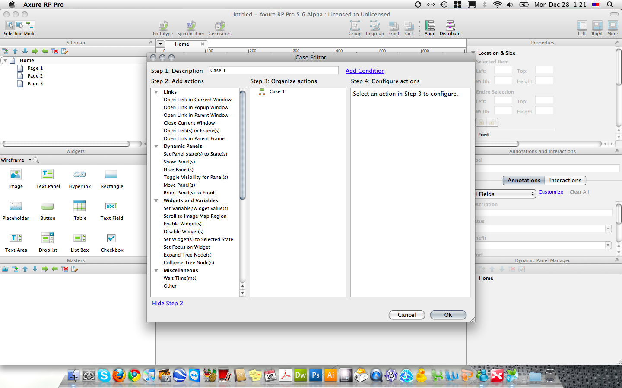Click Indent green arrow in Sitemap toolbar

35,51
